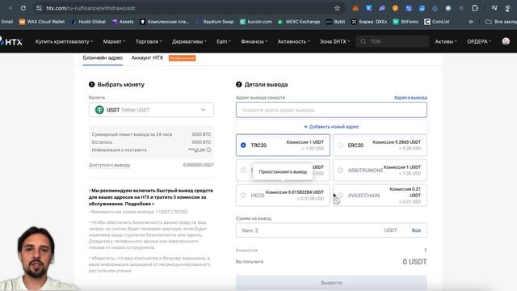Screen dimensions: 517x291
Task: Click the withdrawal address input field
Action: 331,110
